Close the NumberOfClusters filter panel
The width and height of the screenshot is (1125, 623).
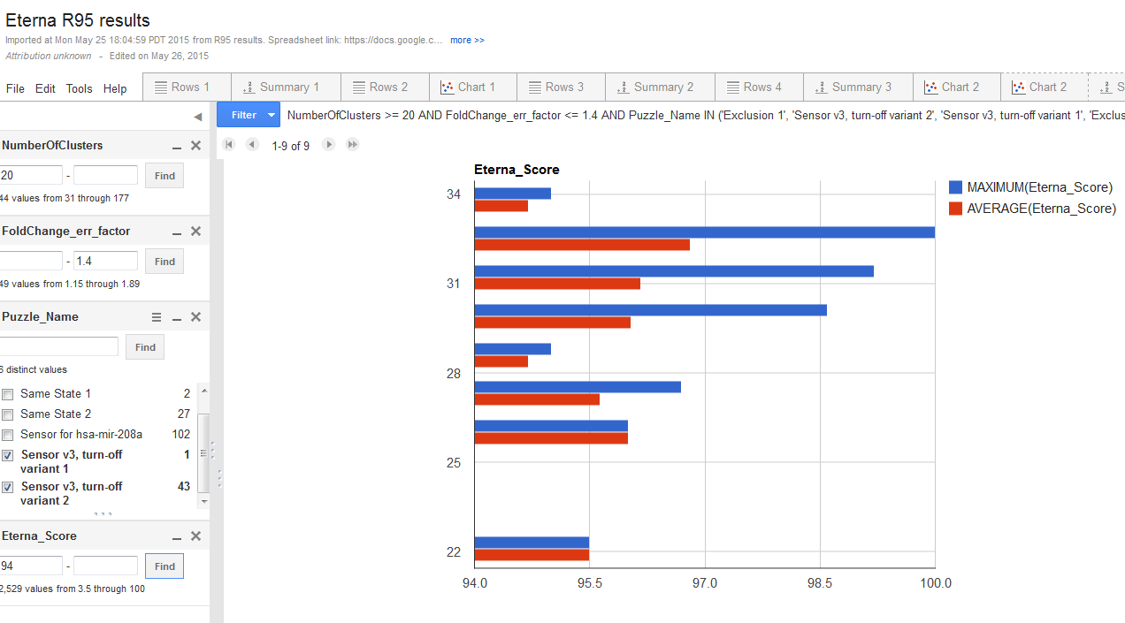(x=196, y=146)
